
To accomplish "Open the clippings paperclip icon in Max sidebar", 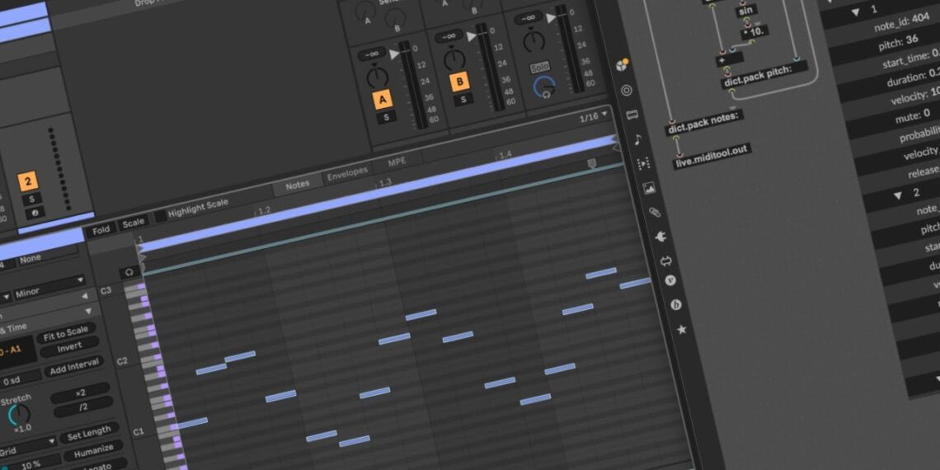I will (x=655, y=212).
